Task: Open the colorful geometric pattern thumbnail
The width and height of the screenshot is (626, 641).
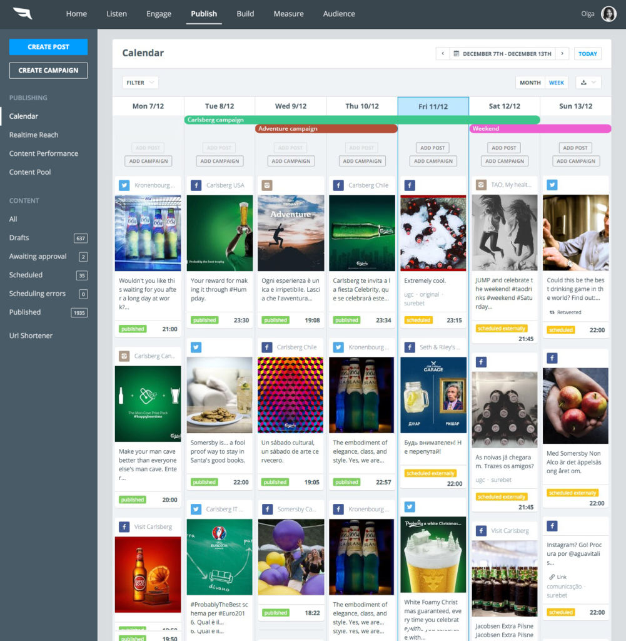Action: tap(290, 395)
